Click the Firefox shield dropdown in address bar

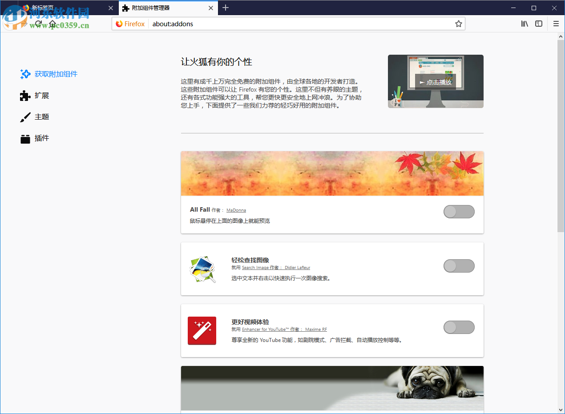coord(129,24)
